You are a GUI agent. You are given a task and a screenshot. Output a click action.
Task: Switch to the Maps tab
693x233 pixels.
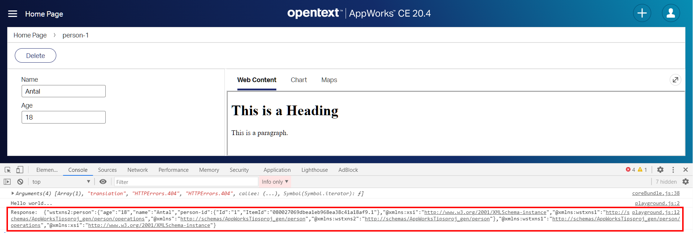[329, 80]
